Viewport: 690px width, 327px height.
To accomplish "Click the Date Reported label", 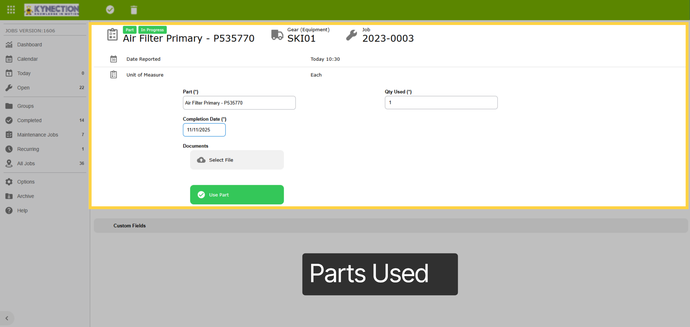I will click(x=143, y=59).
